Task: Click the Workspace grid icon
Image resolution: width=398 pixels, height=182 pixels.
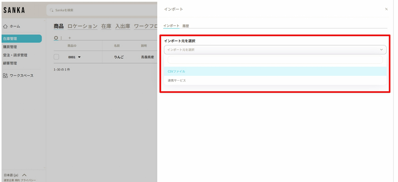Action: [5, 76]
